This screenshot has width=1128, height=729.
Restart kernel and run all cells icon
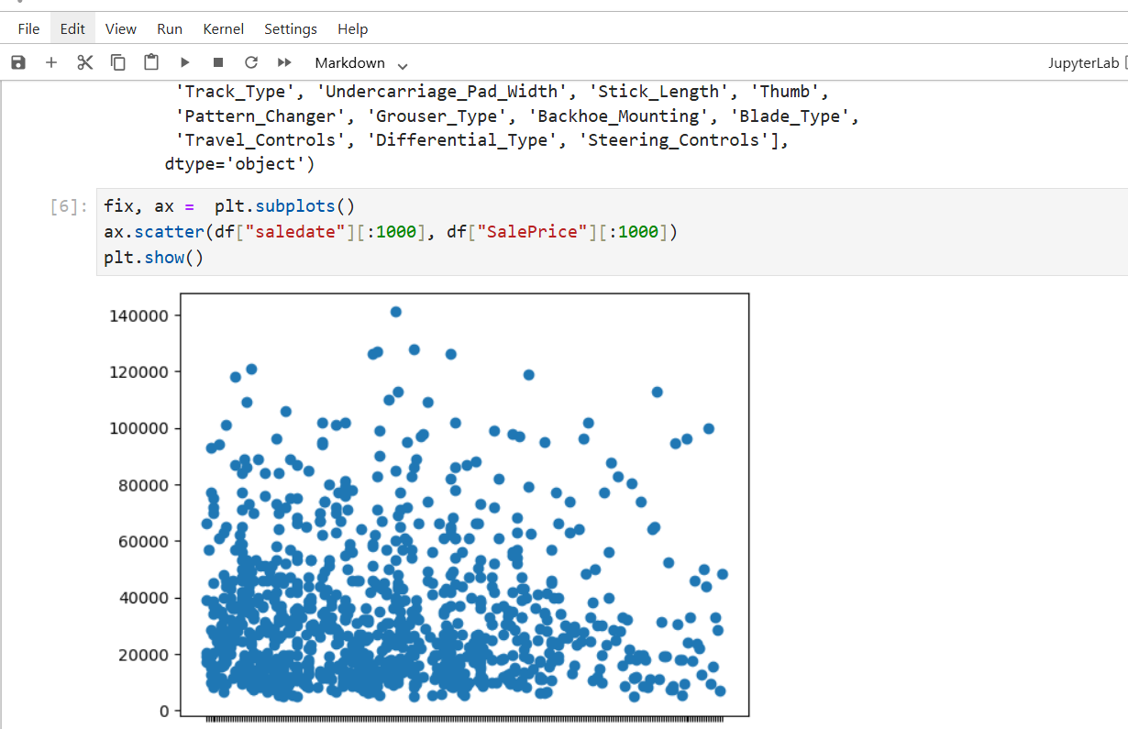(x=284, y=62)
